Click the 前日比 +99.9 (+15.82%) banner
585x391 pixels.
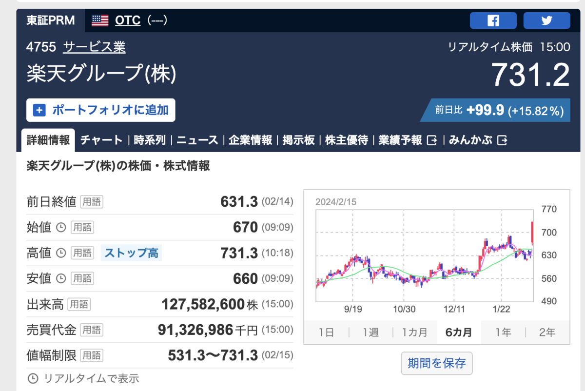pos(496,110)
